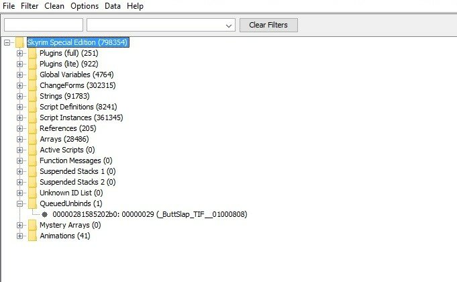
Task: Expand the Suspended Stacks 2 node
Action: 19,182
